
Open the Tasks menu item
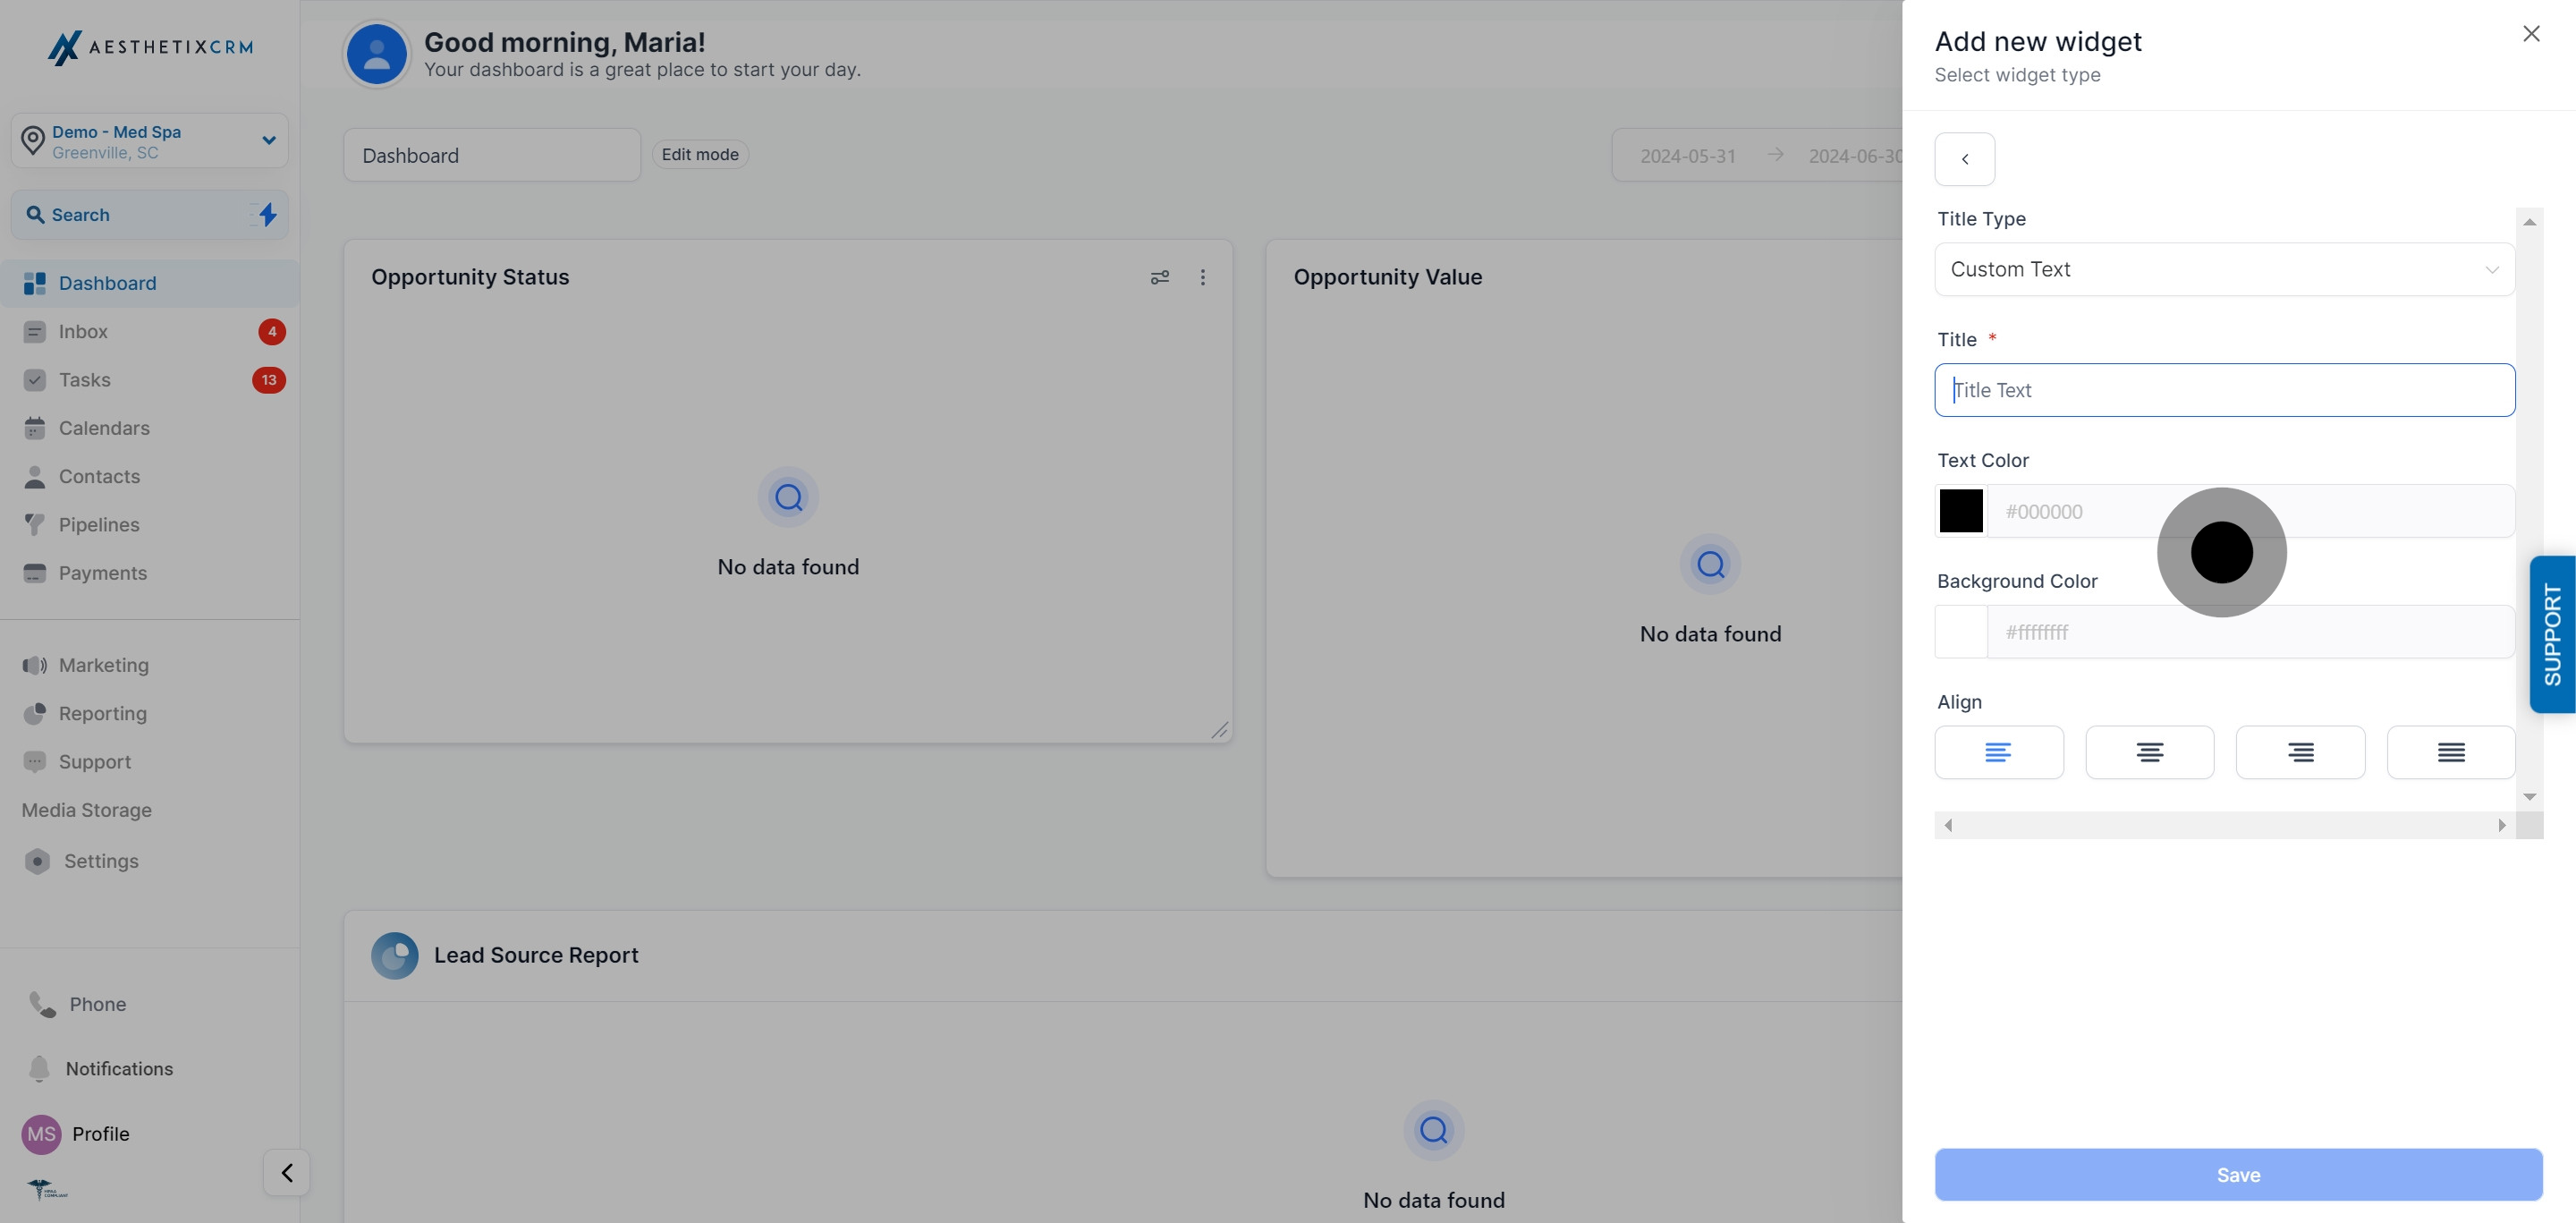150,380
